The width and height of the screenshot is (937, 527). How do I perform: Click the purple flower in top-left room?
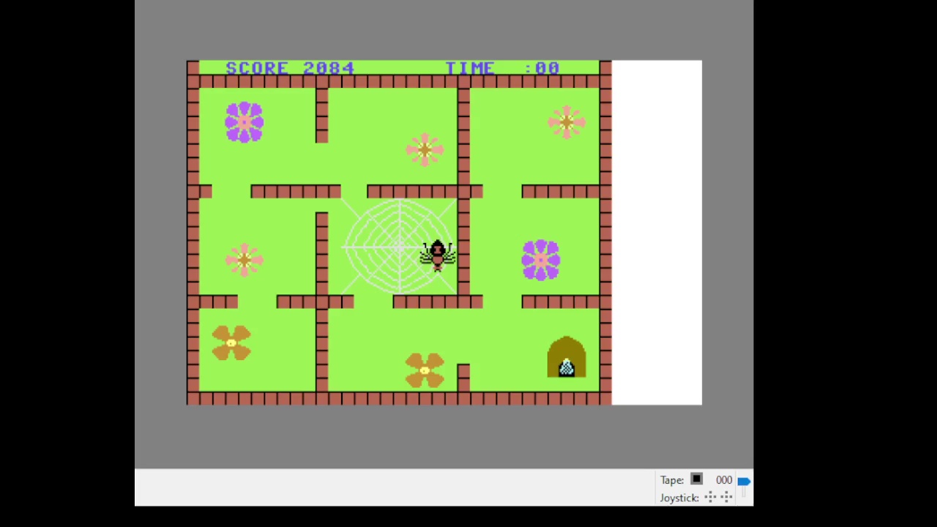[244, 122]
